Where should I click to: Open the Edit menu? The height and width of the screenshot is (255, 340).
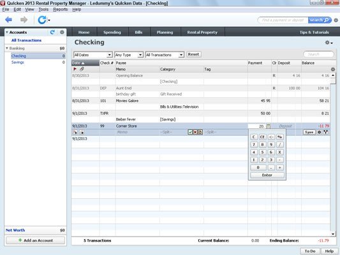click(17, 10)
